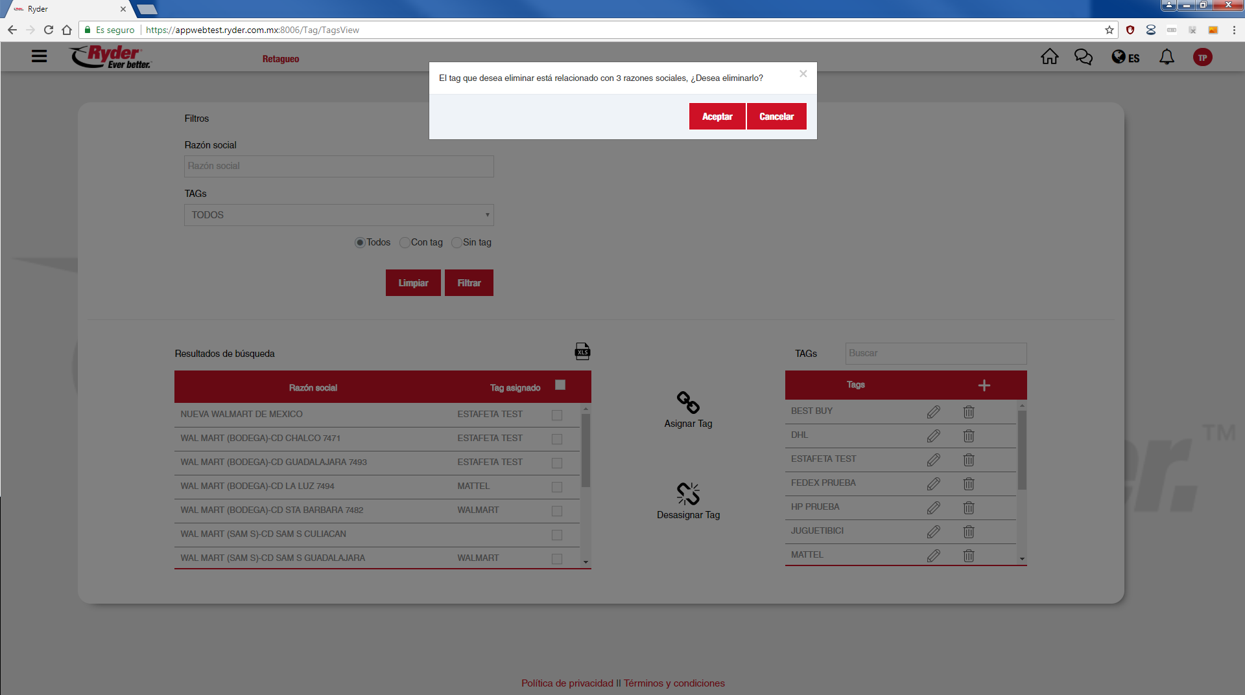
Task: Select the Con tag radio button
Action: click(x=405, y=243)
